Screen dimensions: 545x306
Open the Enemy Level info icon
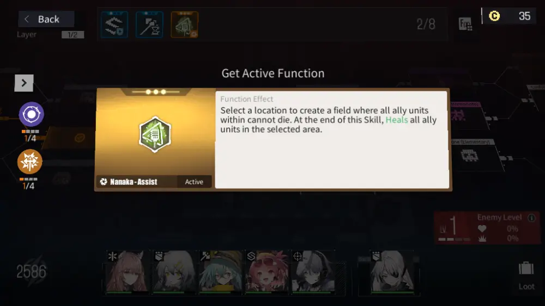(x=531, y=217)
